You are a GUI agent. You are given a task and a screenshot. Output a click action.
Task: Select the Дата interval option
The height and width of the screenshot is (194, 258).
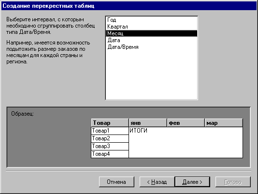[x=151, y=40]
